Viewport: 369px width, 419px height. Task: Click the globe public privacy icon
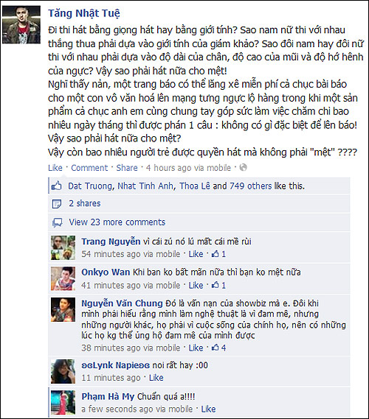tap(243, 168)
